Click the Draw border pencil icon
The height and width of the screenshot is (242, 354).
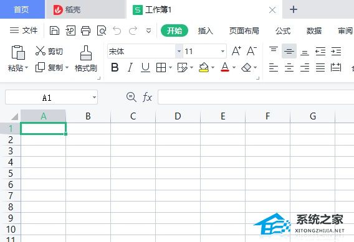pos(183,67)
